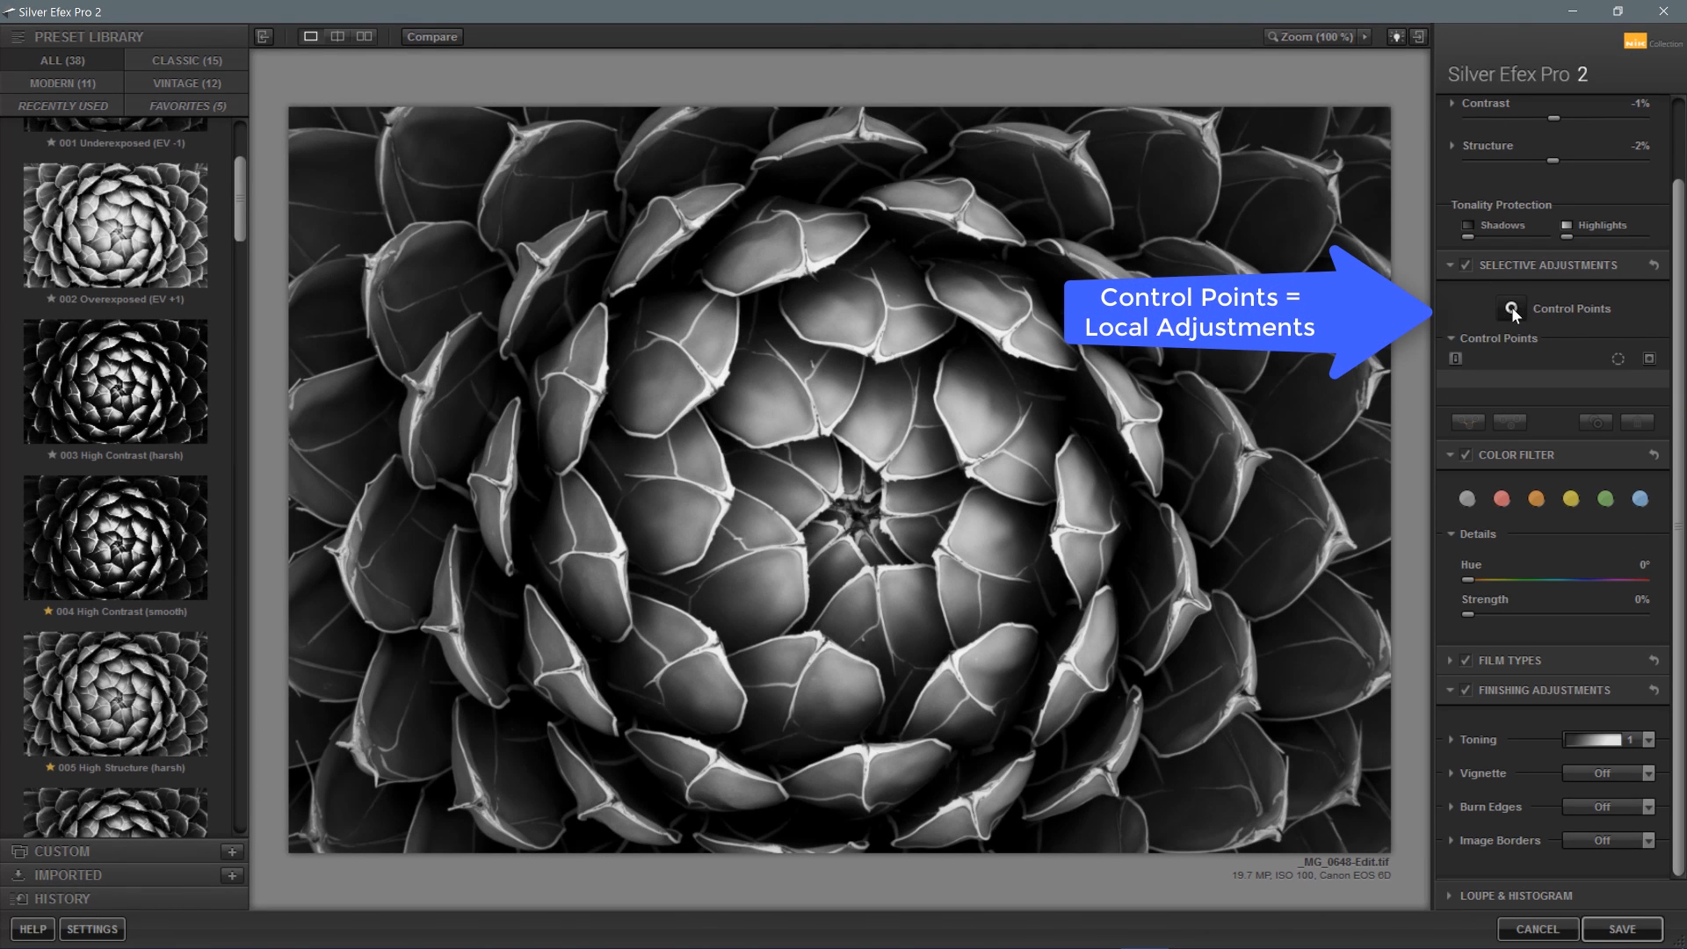The height and width of the screenshot is (949, 1687).
Task: Toggle the Color Filter checkbox
Action: click(1466, 454)
